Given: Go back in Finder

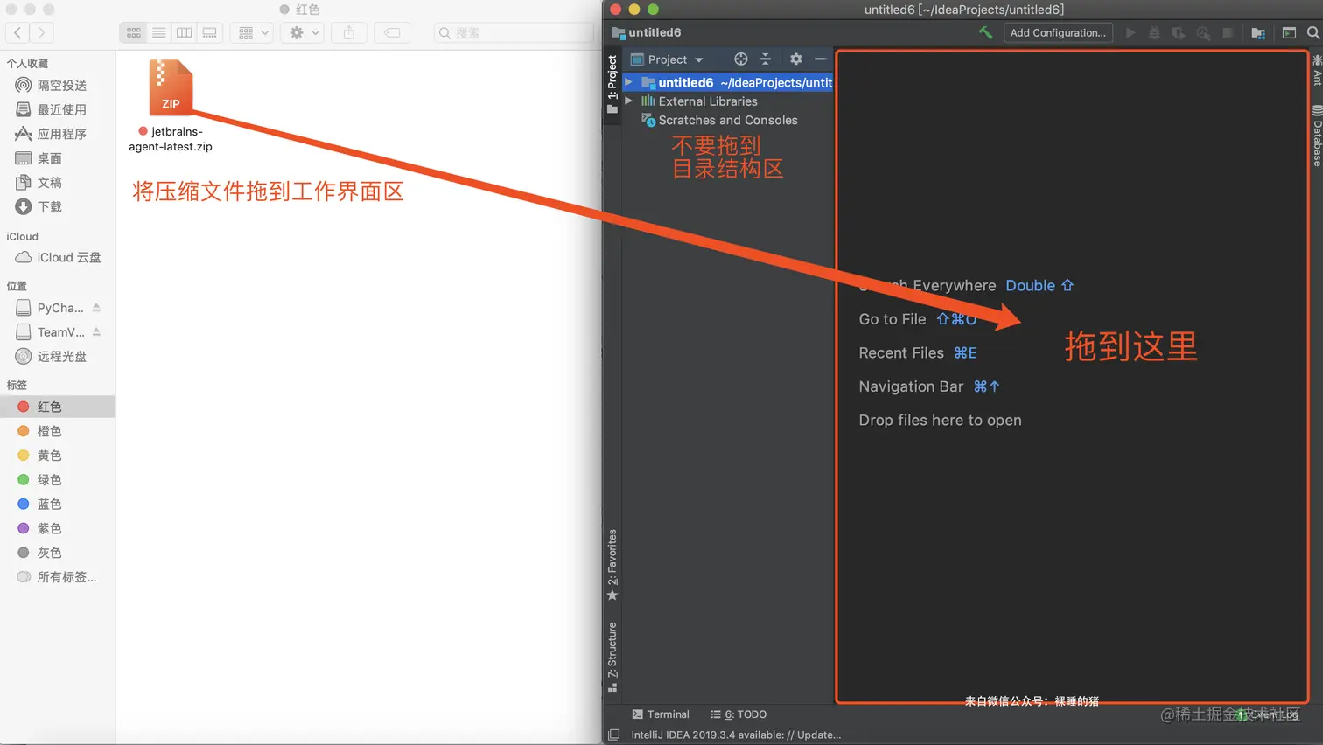Looking at the screenshot, I should pos(17,32).
